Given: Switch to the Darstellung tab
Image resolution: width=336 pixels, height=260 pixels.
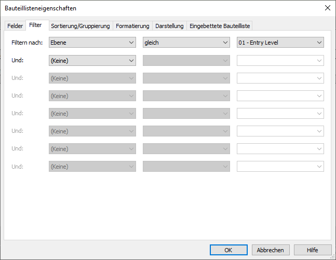Looking at the screenshot, I should point(169,26).
